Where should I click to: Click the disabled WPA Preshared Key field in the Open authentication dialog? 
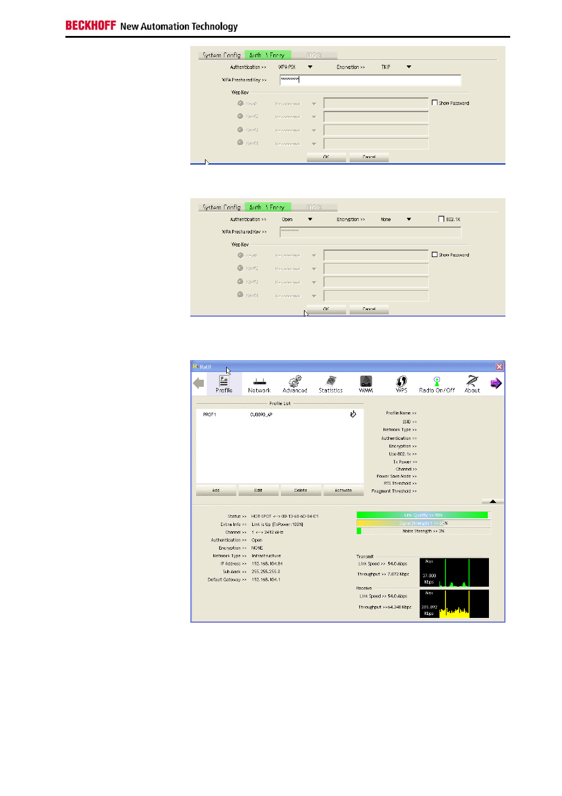tap(370, 232)
